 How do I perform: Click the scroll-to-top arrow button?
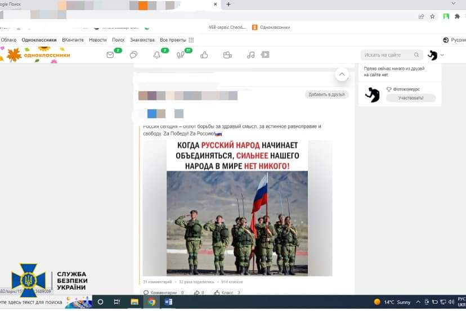[x=342, y=74]
